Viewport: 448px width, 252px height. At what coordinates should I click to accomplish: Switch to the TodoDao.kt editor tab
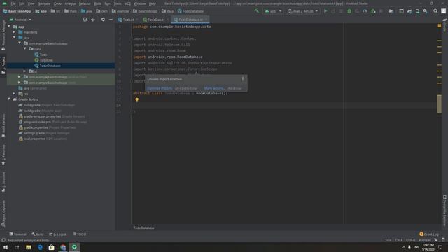[155, 20]
